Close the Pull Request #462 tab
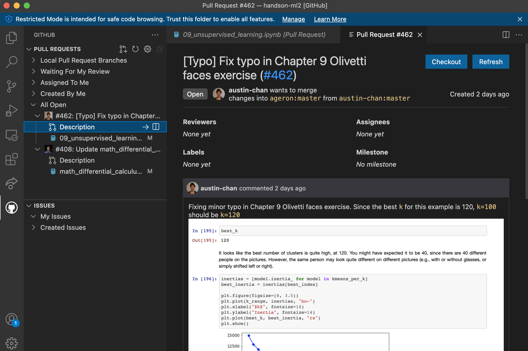This screenshot has width=528, height=351. click(x=420, y=35)
